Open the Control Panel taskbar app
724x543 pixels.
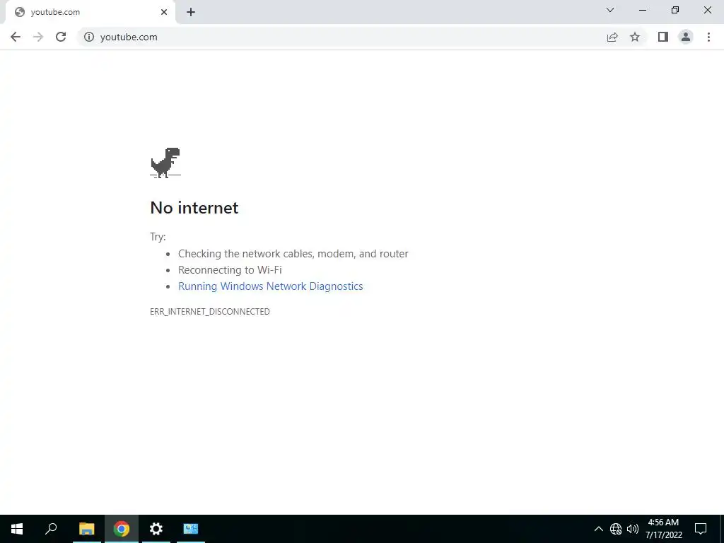point(191,529)
